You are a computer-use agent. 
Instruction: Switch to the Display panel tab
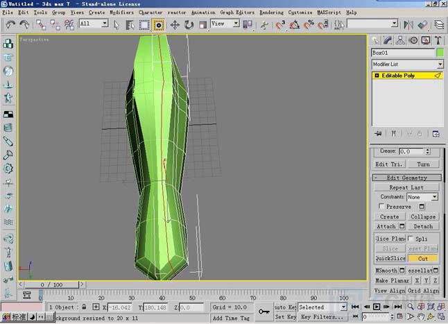click(x=426, y=40)
